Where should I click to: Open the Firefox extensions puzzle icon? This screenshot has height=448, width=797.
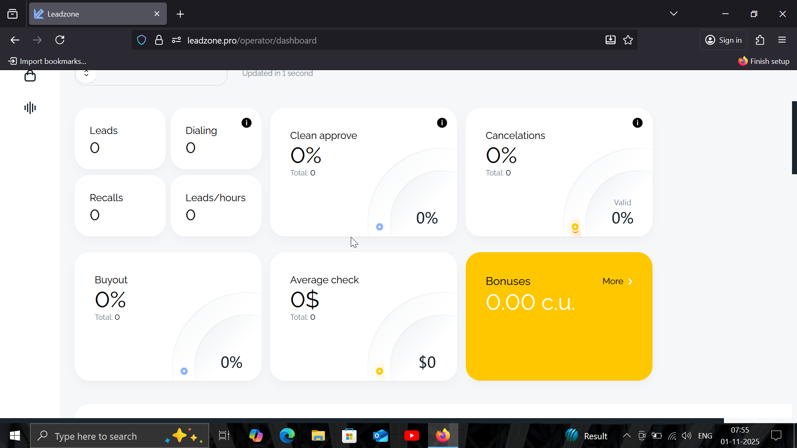pyautogui.click(x=760, y=40)
